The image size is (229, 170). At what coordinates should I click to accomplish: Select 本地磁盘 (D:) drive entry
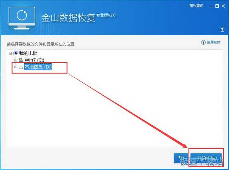click(38, 67)
